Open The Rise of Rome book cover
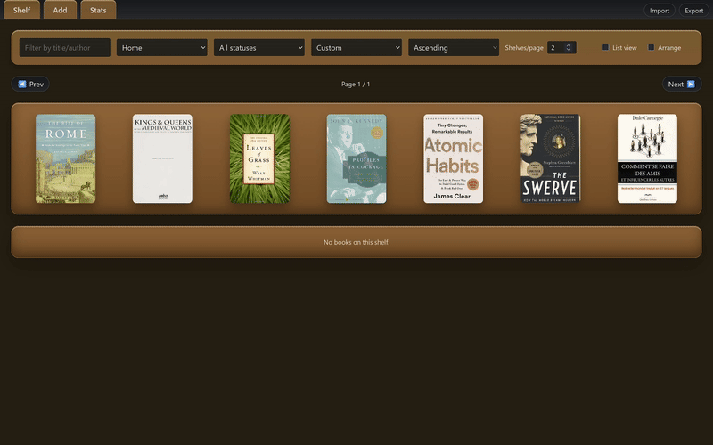The image size is (713, 445). click(65, 158)
